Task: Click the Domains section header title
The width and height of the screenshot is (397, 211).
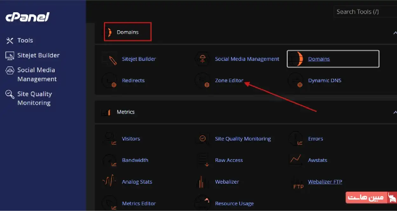Action: (x=128, y=32)
